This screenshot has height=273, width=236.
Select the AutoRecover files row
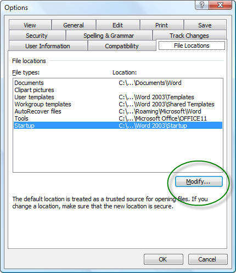(118, 111)
